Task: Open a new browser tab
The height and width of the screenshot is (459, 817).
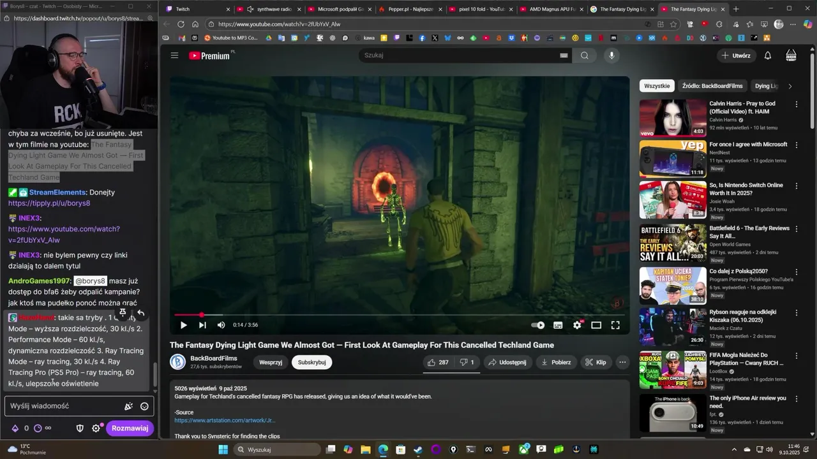Action: [x=736, y=9]
